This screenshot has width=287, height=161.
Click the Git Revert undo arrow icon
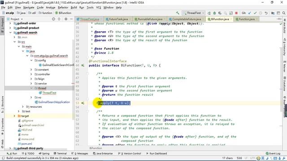[266, 13]
